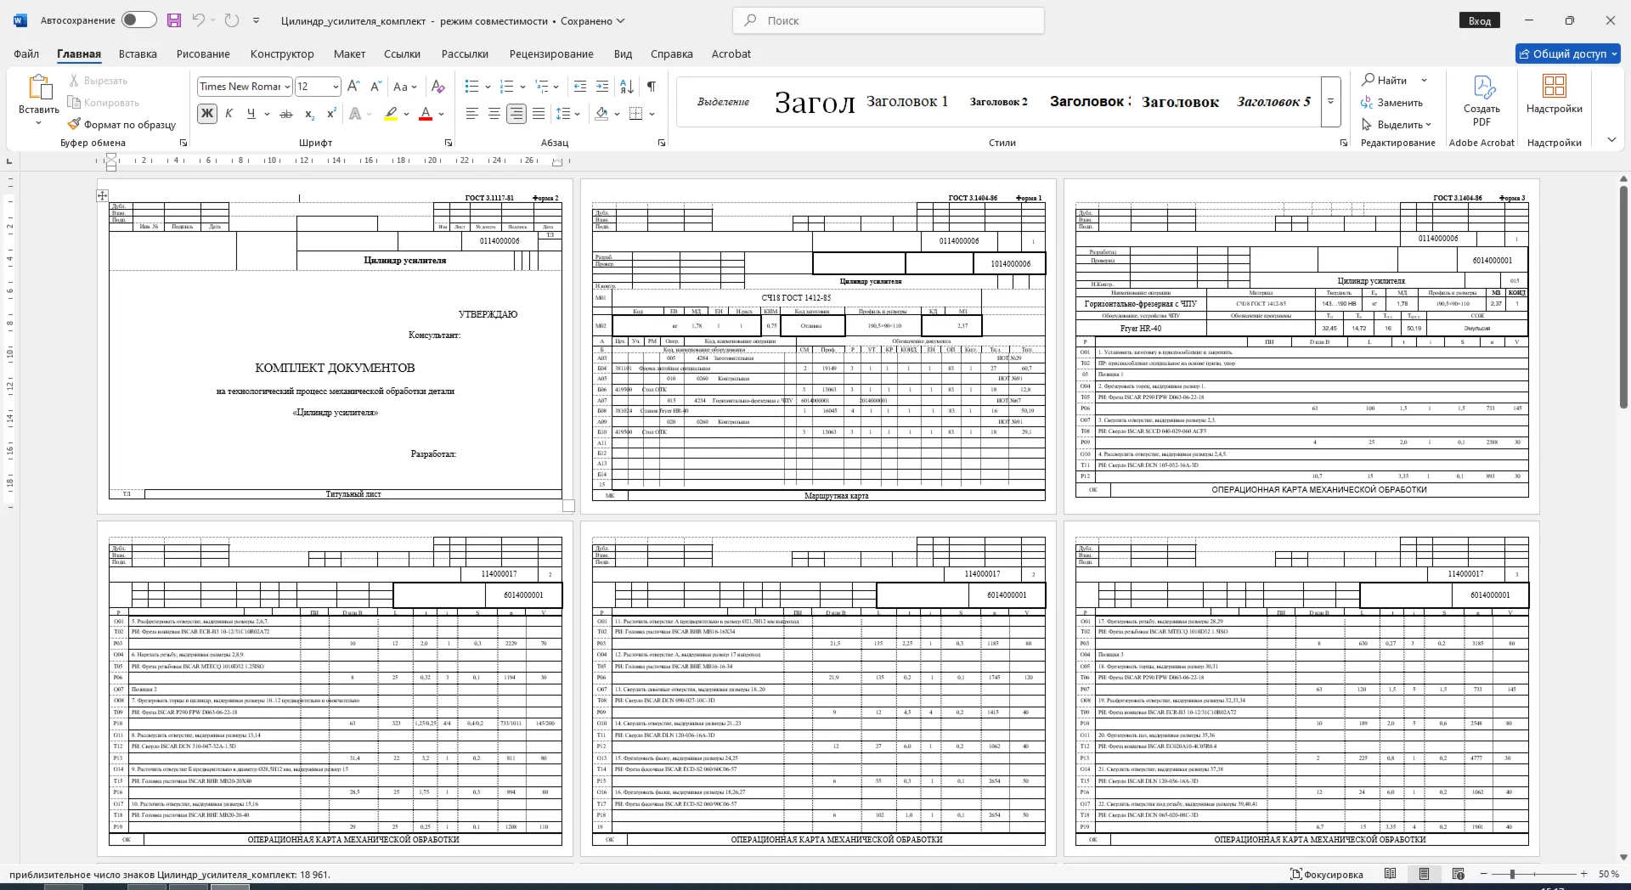The image size is (1631, 890).
Task: Click the Format Painter brush icon
Action: pos(75,124)
